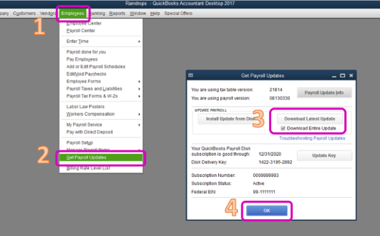Expand Workers Compensation submenu arrow

point(139,114)
